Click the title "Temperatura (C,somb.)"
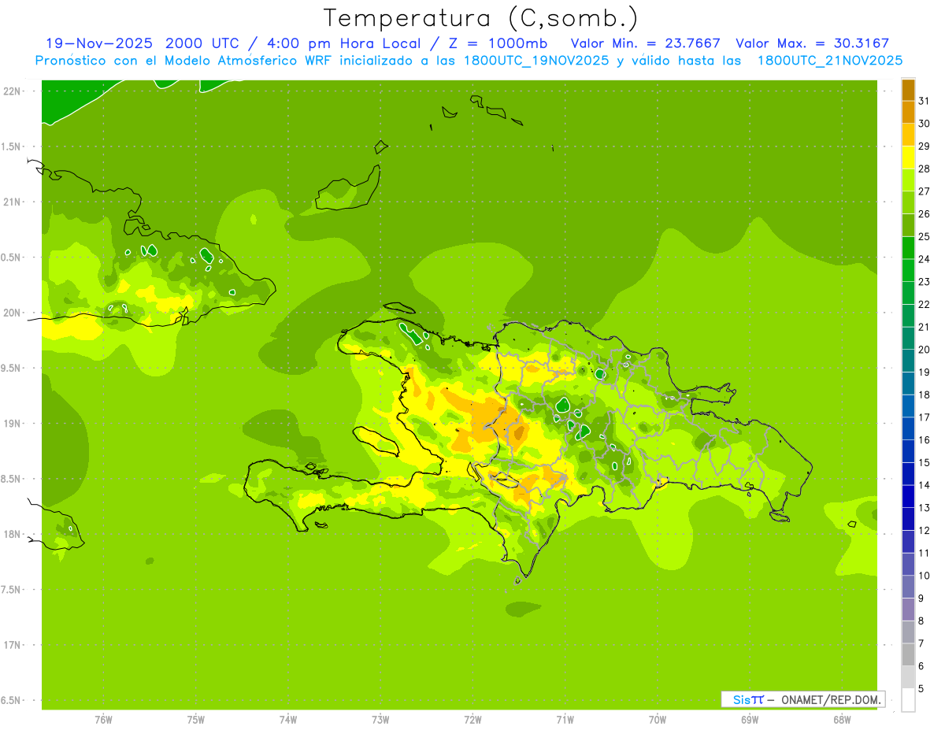 pyautogui.click(x=481, y=17)
